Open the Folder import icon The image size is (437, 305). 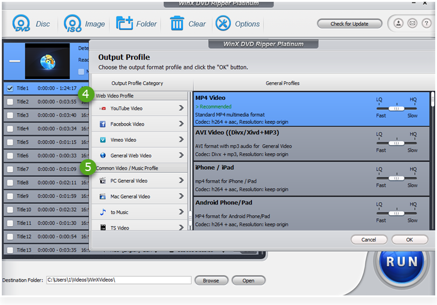(125, 23)
